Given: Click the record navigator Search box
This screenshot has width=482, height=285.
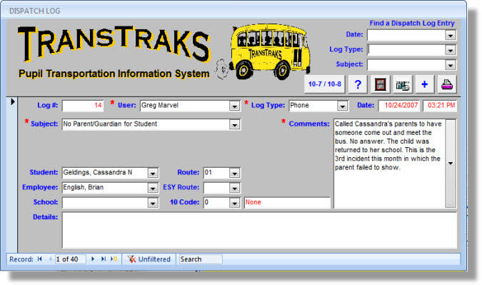Looking at the screenshot, I should 201,259.
